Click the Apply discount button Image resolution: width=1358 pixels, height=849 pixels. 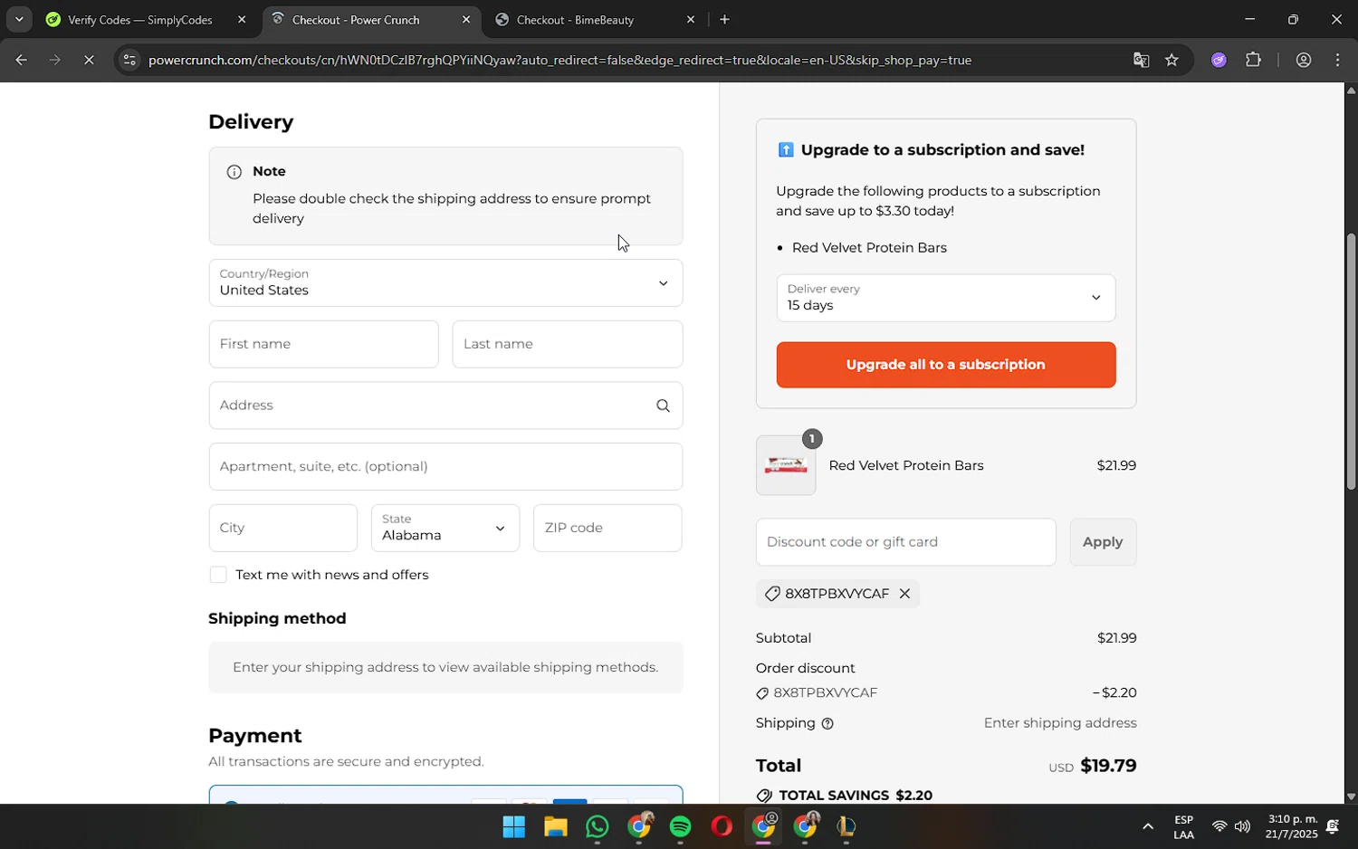point(1103,542)
